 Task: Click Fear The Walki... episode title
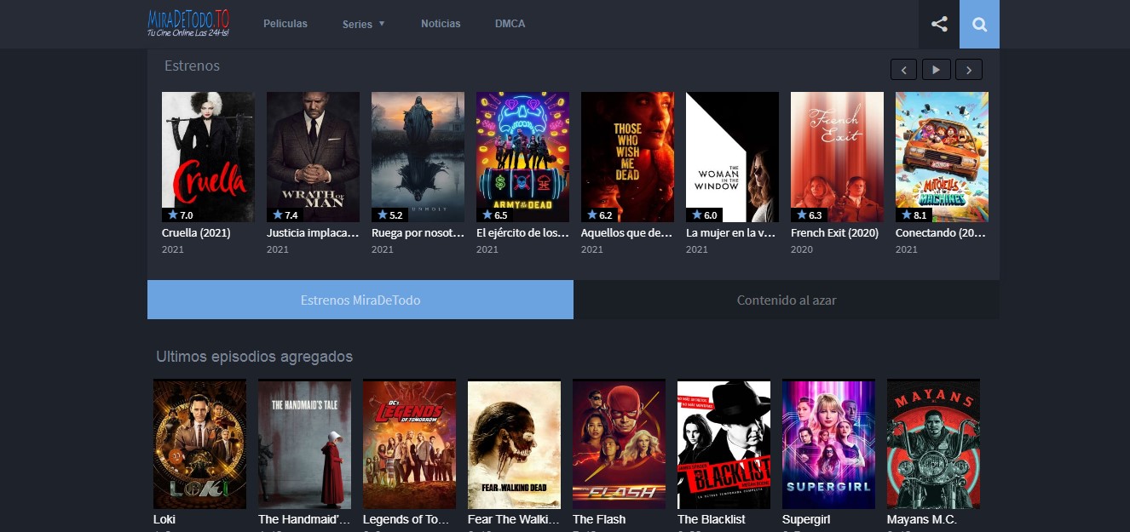coord(513,519)
